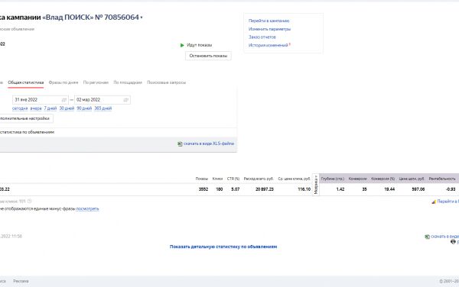Click total spend value 20 897.23
Viewport: 459px width, 287px height.
pos(265,189)
